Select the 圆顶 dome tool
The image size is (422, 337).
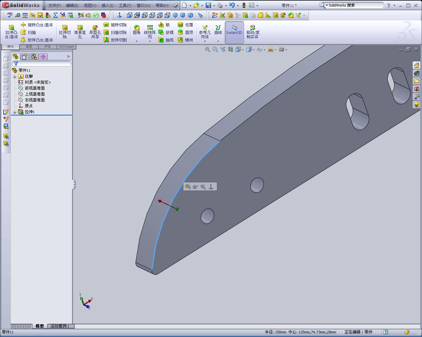[185, 32]
